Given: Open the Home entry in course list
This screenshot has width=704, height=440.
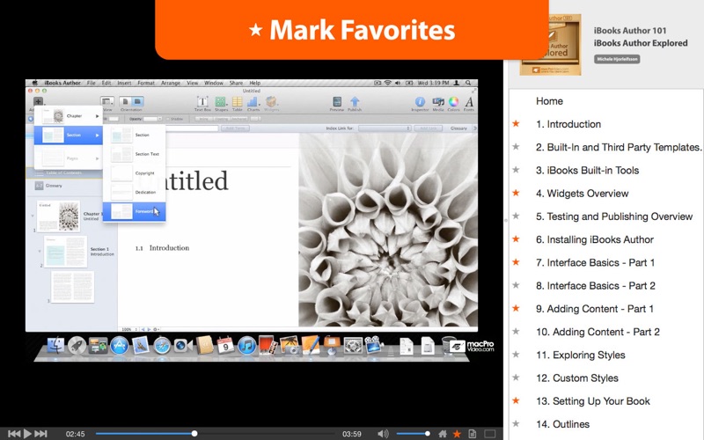Looking at the screenshot, I should (x=549, y=101).
